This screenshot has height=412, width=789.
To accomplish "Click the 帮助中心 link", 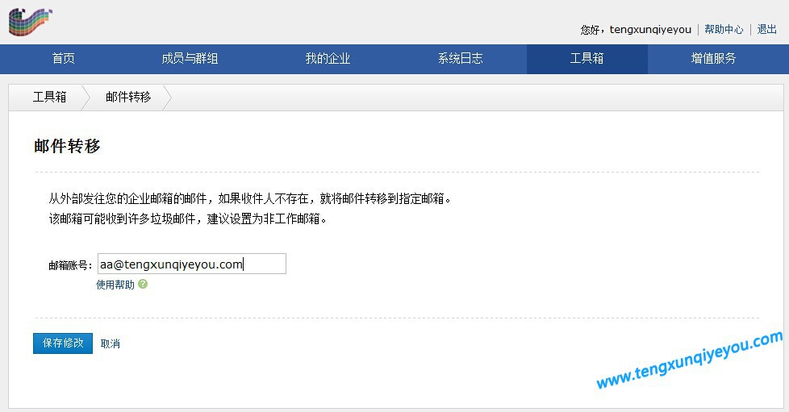I will [x=724, y=29].
